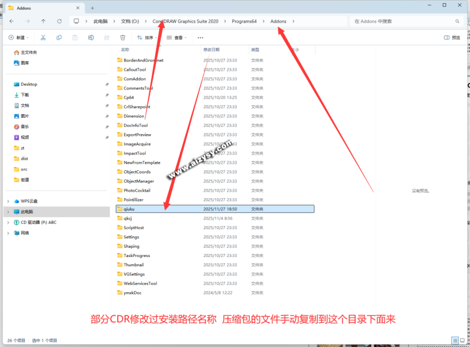Open the 新建 New dropdown

point(18,38)
